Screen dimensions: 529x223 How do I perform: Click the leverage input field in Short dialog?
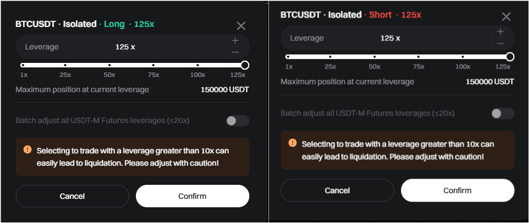pyautogui.click(x=386, y=38)
